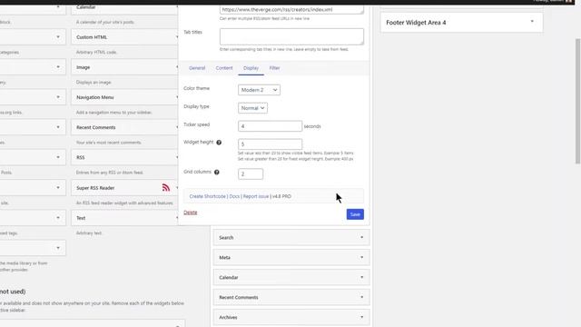The width and height of the screenshot is (581, 327).
Task: Click the page vertical scrollbar
Action: pyautogui.click(x=577, y=101)
